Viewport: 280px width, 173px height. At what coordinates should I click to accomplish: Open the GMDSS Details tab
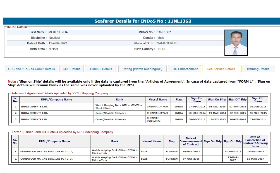101,69
